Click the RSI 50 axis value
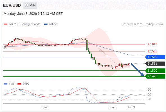Screen dimensions: 166x112 (x=149, y=95)
